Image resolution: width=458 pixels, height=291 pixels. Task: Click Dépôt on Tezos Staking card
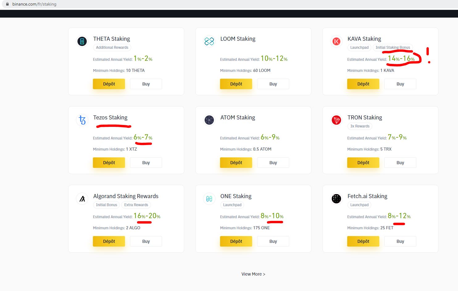click(x=109, y=163)
